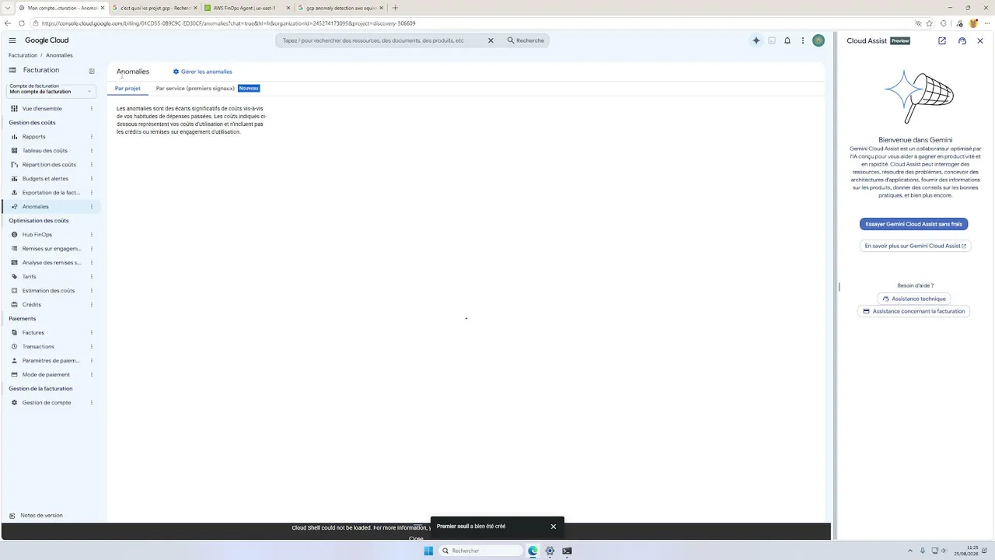Click the Facturation breadcrumb link
Viewport: 995px width, 560px height.
[x=23, y=55]
